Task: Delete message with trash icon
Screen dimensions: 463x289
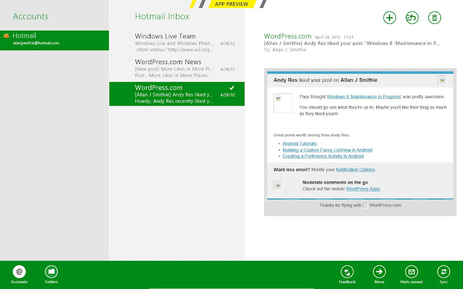Action: (x=435, y=18)
